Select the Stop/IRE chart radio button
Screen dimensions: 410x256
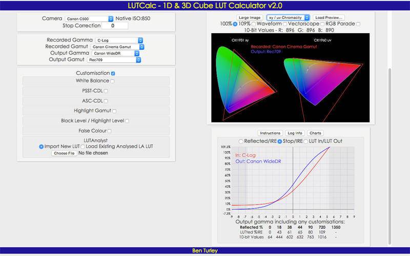pyautogui.click(x=279, y=141)
